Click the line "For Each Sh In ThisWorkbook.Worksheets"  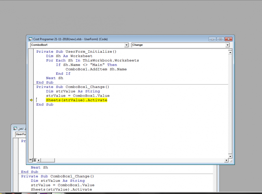pyautogui.click(x=92, y=60)
